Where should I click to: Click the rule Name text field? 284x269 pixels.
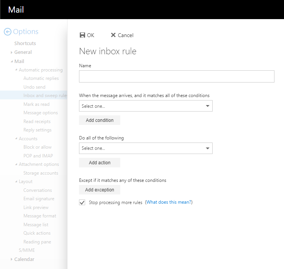coord(176,76)
